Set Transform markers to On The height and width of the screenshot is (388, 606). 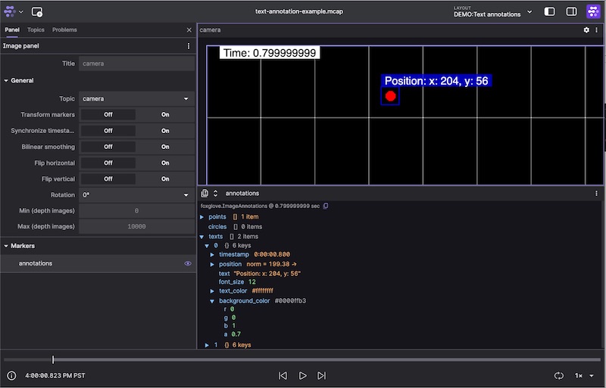click(165, 115)
